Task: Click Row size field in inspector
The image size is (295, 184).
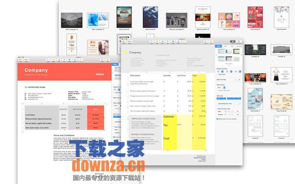Action: click(238, 111)
